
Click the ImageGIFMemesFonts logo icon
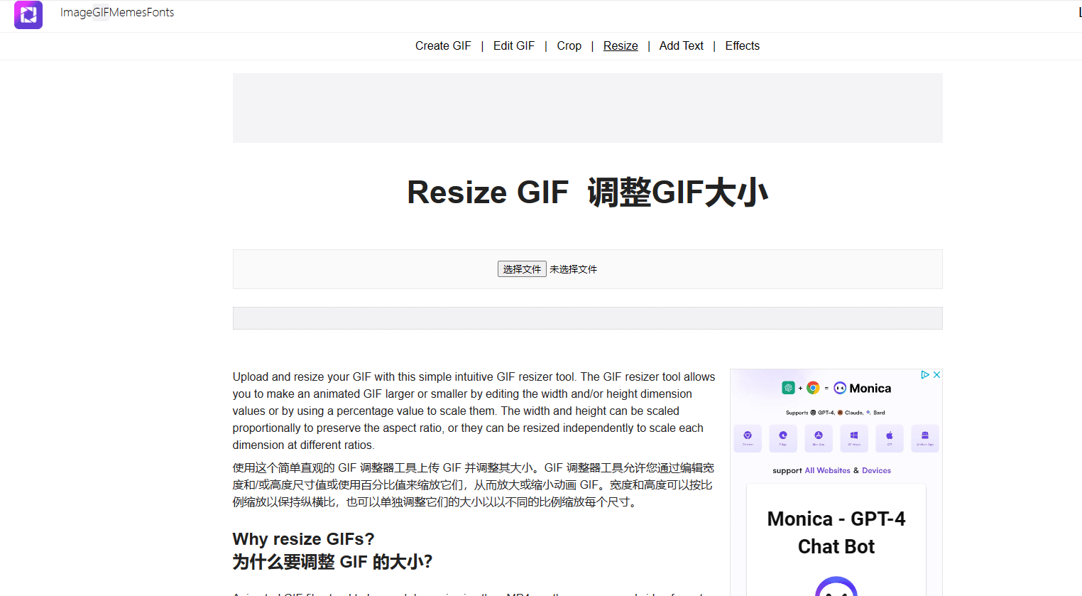point(28,14)
